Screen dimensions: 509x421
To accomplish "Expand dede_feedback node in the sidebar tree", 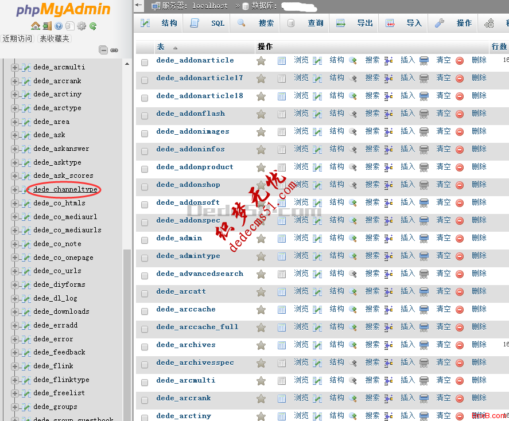I will point(14,353).
